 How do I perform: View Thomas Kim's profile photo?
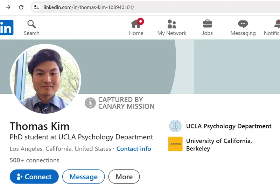tap(45, 79)
